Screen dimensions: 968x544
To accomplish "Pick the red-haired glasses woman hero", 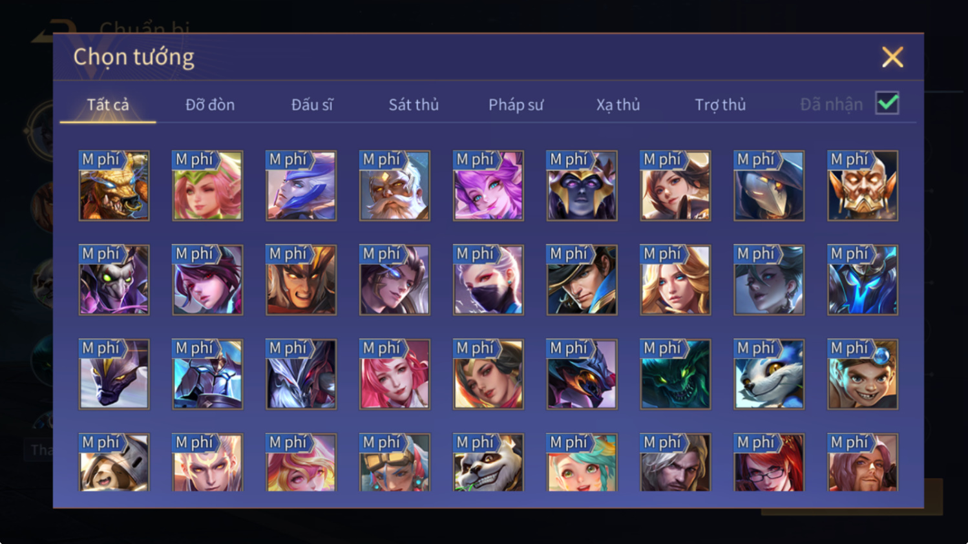I will (769, 463).
